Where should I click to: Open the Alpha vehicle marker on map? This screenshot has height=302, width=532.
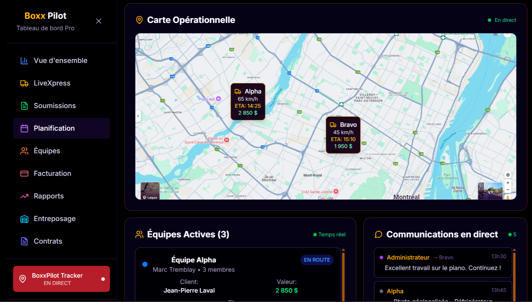[248, 101]
